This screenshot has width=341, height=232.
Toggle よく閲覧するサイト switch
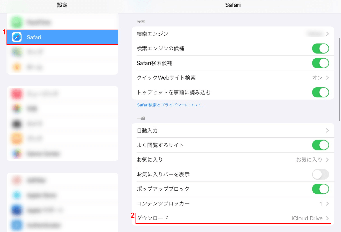pyautogui.click(x=320, y=145)
